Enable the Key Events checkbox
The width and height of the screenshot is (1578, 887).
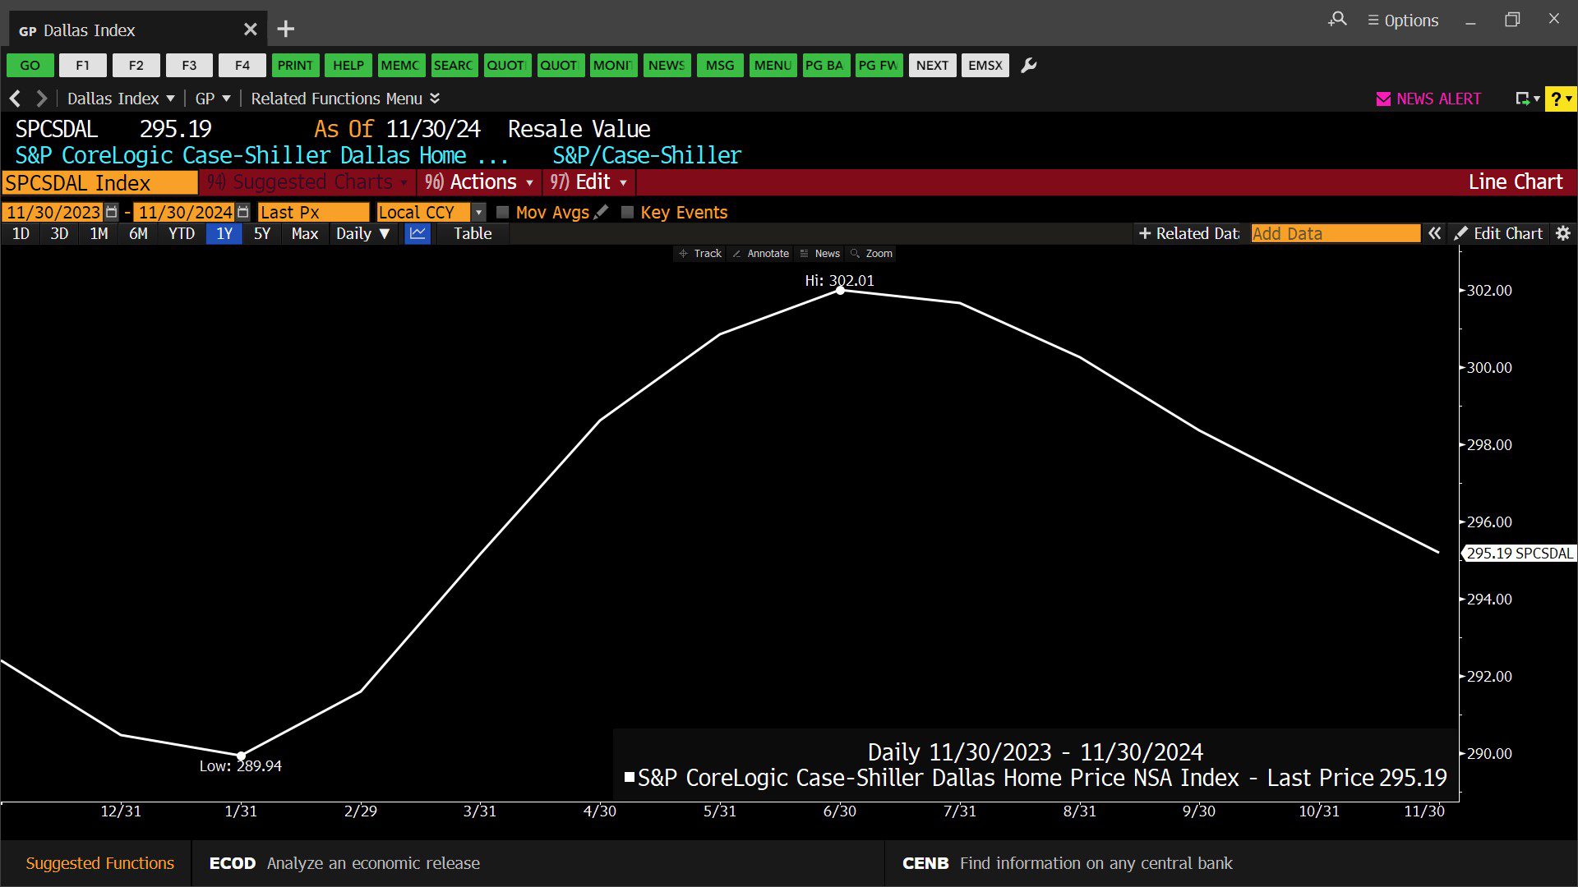628,212
